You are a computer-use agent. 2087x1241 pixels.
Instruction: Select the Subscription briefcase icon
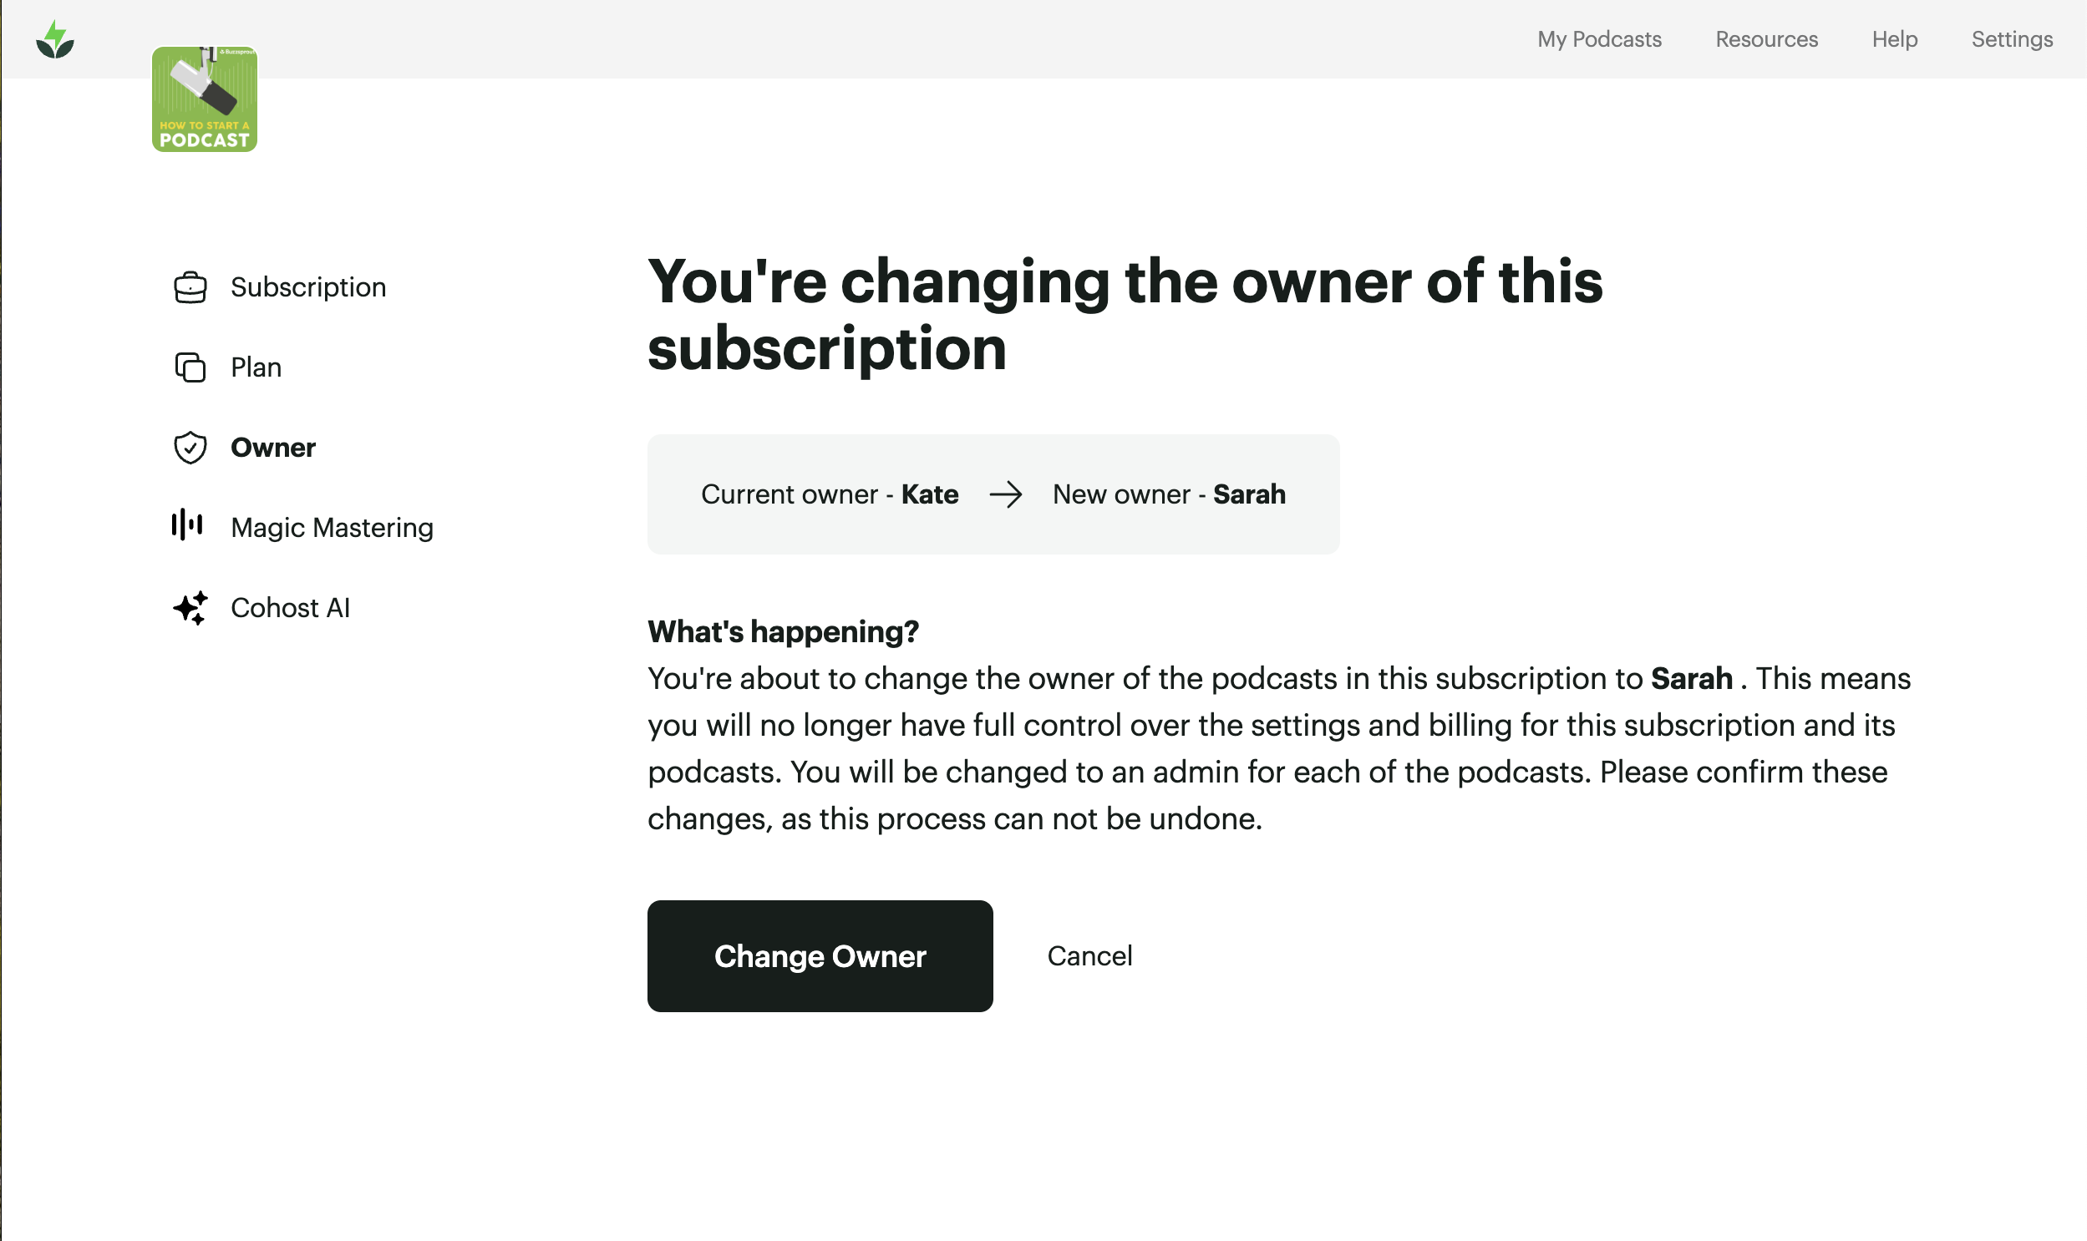pos(190,286)
